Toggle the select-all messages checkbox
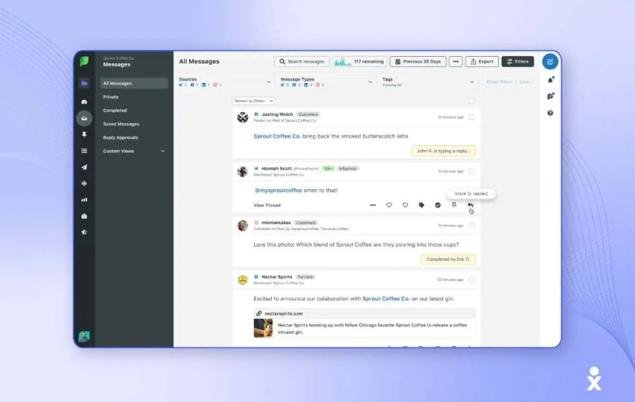Screen dimensions: 635x402 click(472, 101)
